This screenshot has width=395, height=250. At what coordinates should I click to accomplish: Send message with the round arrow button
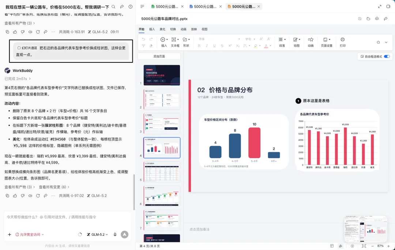click(124, 234)
